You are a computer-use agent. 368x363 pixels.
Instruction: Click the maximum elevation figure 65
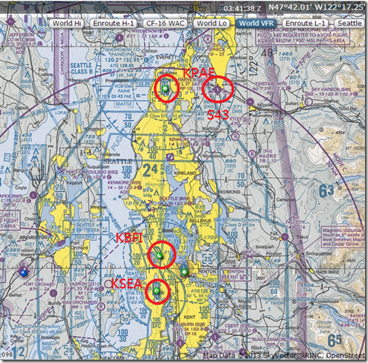coord(335,341)
